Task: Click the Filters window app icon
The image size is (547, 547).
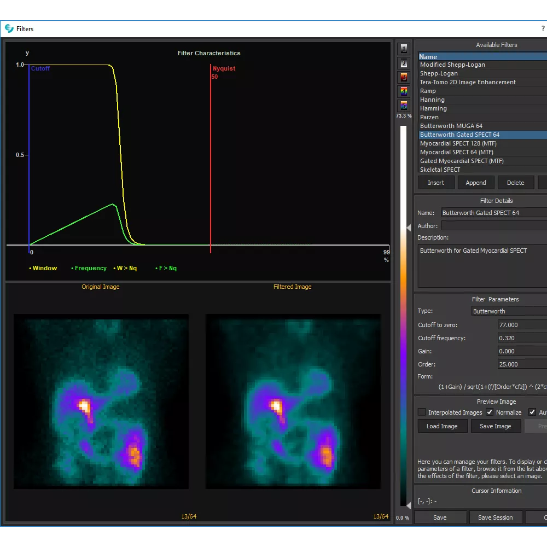Action: click(9, 28)
